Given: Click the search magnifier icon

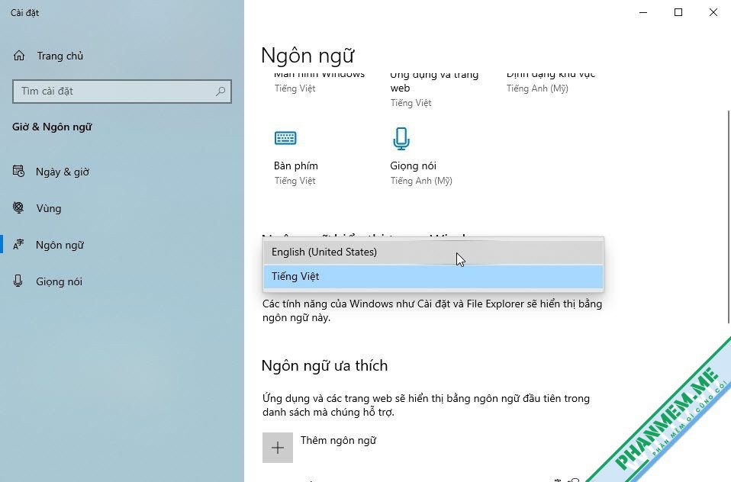Looking at the screenshot, I should (221, 92).
